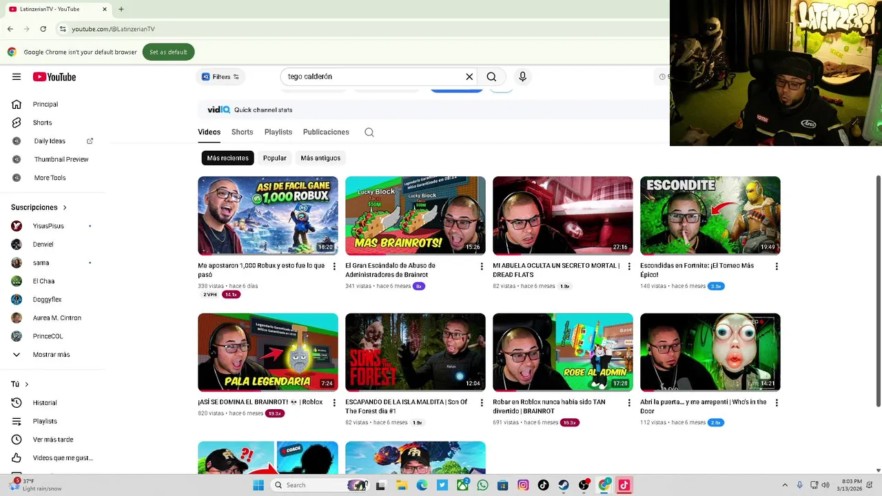Select the 'Más recientes' sort chip
The image size is (882, 496).
tap(227, 158)
